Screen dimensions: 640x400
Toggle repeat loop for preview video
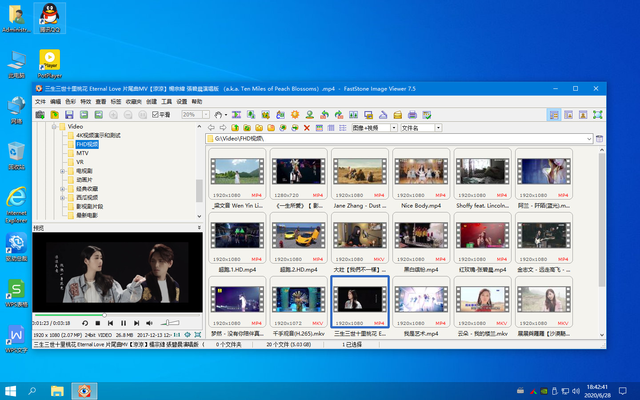(x=85, y=323)
